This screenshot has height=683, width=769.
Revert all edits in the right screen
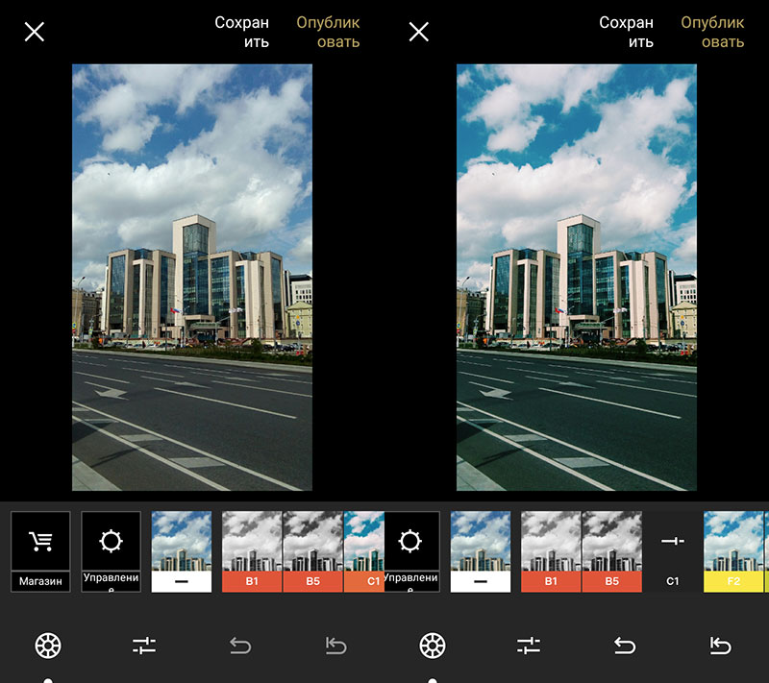(720, 646)
